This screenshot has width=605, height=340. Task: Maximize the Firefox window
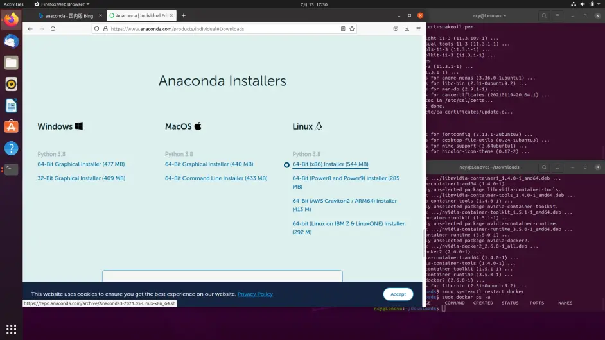coord(409,16)
